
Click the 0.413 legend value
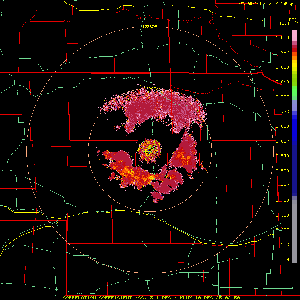[x=282, y=200]
